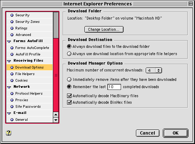Click category list scroll down arrow
Screen dimensions: 195x144
coord(56,120)
